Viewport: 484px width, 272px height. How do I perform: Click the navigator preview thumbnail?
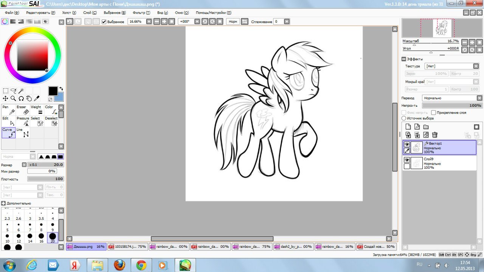[442, 28]
